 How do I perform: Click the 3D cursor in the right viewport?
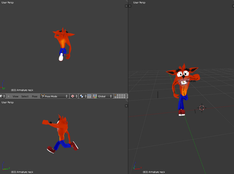coord(202,108)
